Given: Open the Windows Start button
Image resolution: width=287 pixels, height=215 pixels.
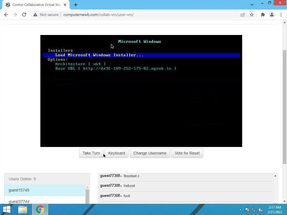Looking at the screenshot, I should tap(7, 209).
